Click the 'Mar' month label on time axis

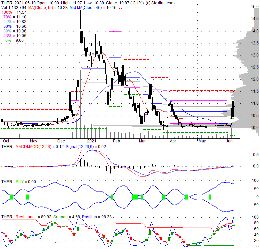pos(142,141)
